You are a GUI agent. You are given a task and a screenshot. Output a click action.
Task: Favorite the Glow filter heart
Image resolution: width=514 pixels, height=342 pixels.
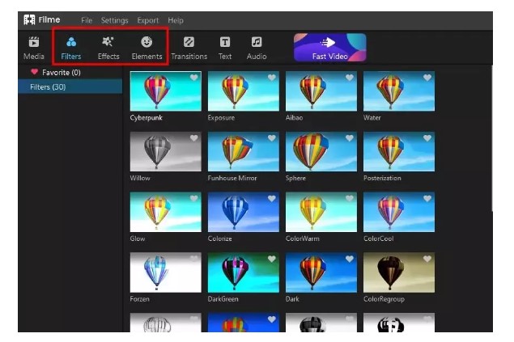tap(194, 198)
